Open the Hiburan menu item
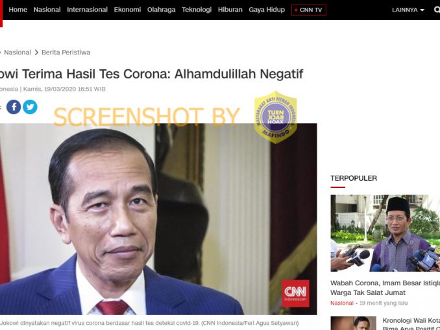Viewport: 440px width, 330px height. click(x=230, y=10)
